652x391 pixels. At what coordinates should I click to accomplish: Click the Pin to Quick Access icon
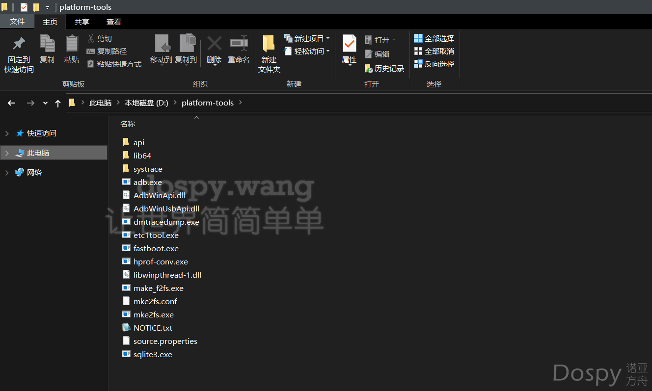(x=19, y=44)
